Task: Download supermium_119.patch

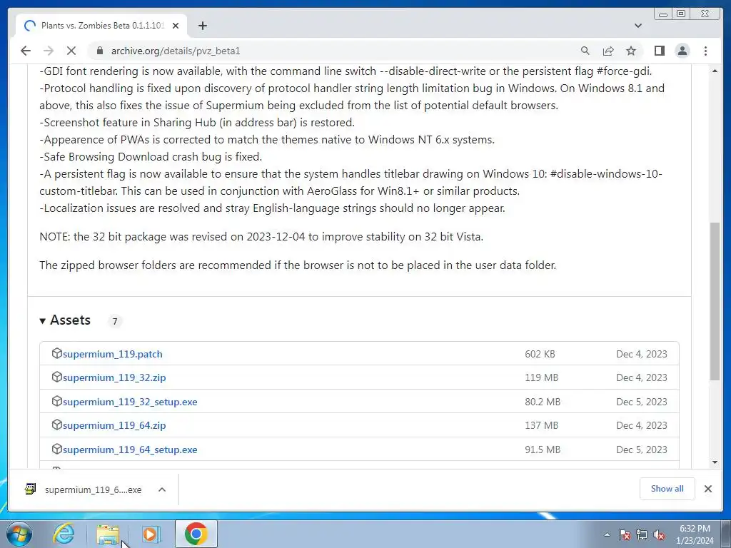Action: pyautogui.click(x=112, y=354)
